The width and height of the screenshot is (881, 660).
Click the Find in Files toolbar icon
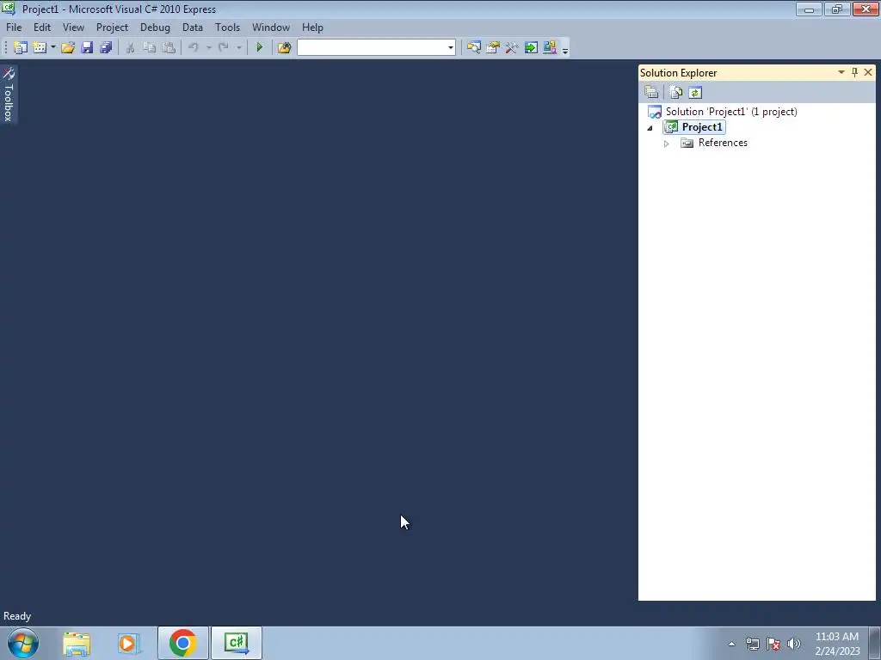click(x=284, y=48)
